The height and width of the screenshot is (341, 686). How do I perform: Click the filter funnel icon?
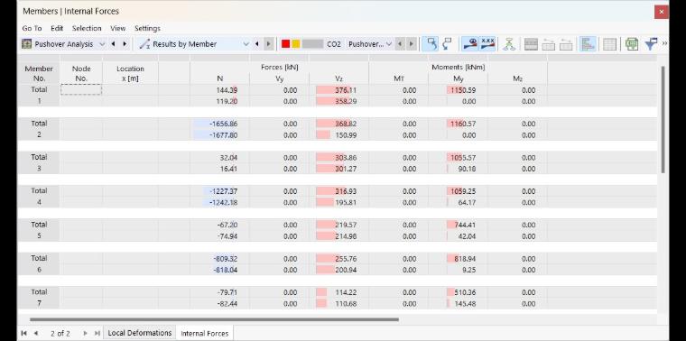point(651,44)
